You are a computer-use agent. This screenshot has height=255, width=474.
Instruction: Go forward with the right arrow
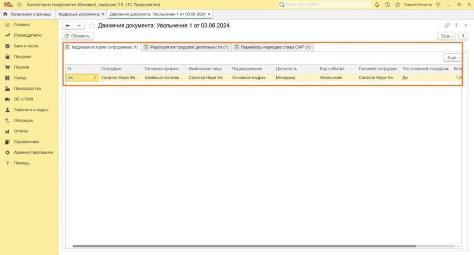click(79, 25)
